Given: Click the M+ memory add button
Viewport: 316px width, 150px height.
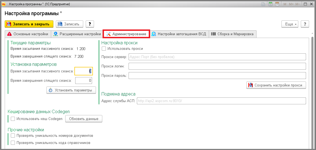Looking at the screenshot, I should [291, 4].
